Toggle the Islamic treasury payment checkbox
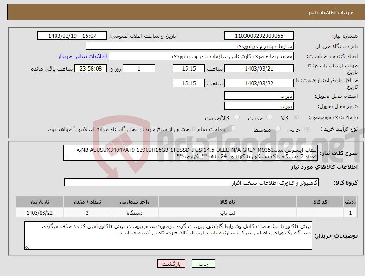365x276 pixels. click(232, 128)
